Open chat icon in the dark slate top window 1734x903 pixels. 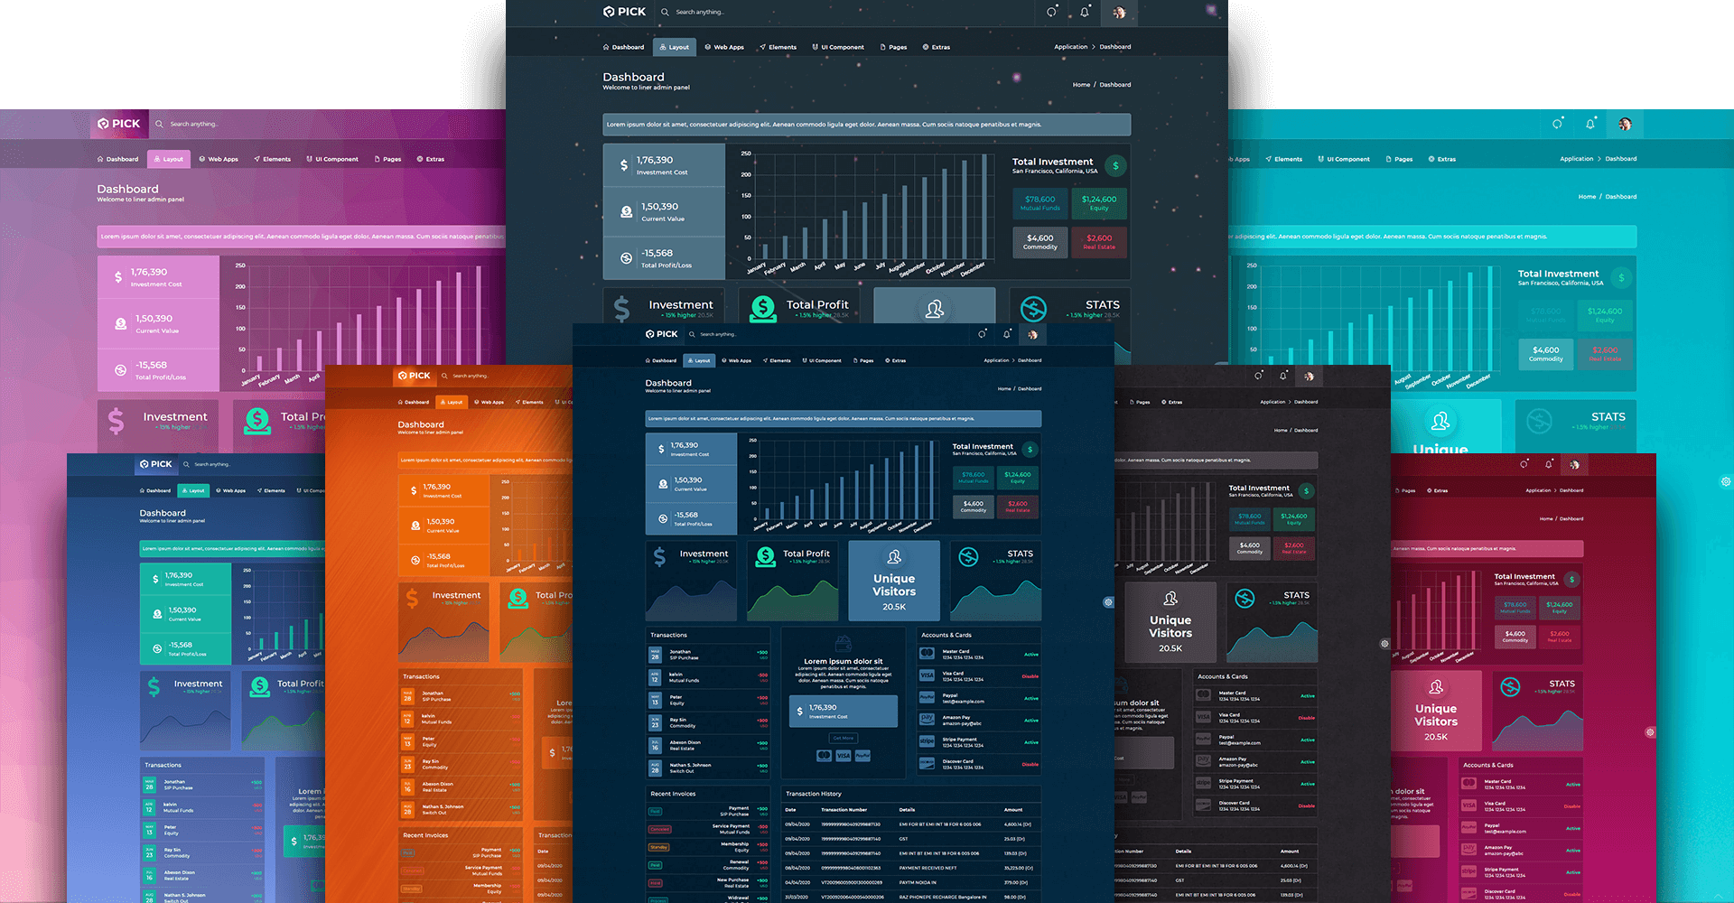coord(1051,12)
